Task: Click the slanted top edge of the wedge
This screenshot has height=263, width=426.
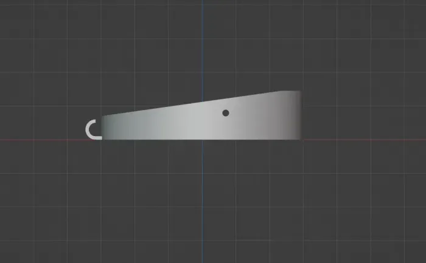Action: (183, 104)
